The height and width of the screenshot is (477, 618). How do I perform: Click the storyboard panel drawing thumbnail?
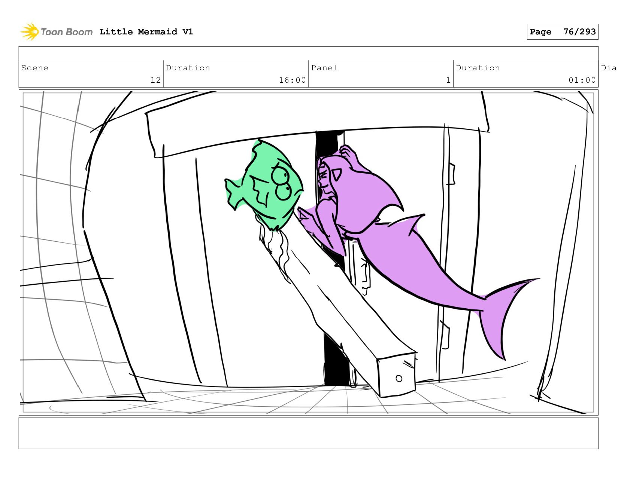[x=308, y=253]
